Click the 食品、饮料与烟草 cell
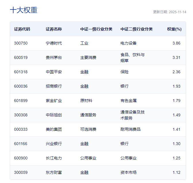Image resolution: width=193 pixels, height=183 pixels. [x=133, y=57]
